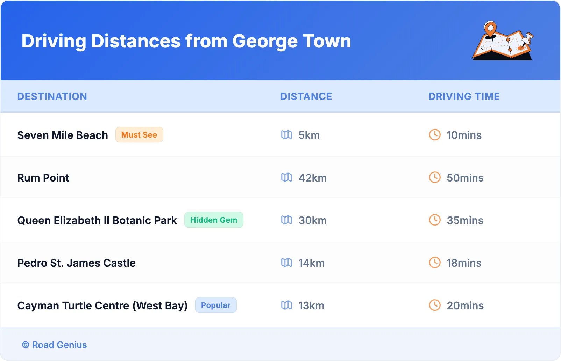This screenshot has width=561, height=361.
Task: Select Cayman Turtle Centre (West Bay)
Action: [102, 305]
